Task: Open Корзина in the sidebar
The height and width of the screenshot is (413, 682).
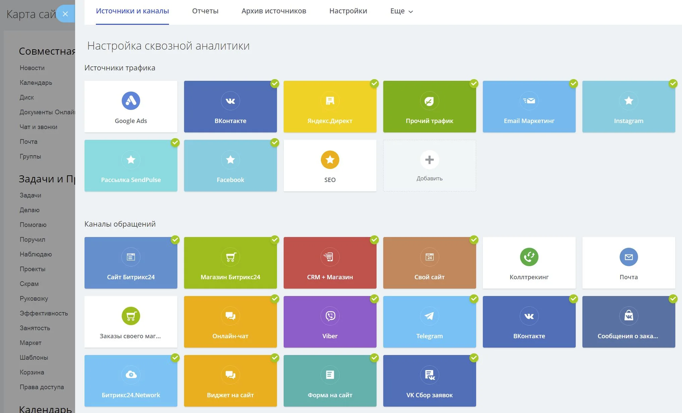Action: (x=32, y=372)
